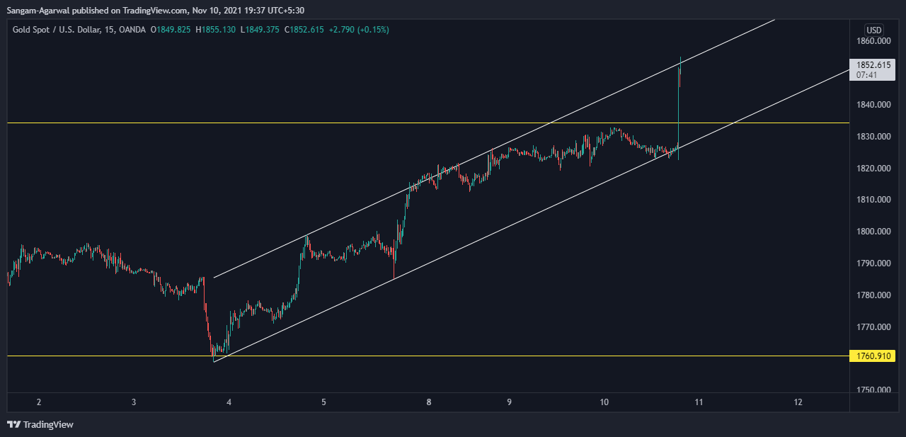Click the open value O1849.825
The width and height of the screenshot is (906, 437).
[171, 30]
